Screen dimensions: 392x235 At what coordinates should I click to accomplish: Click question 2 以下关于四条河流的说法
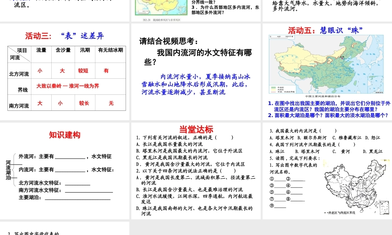[186, 171]
